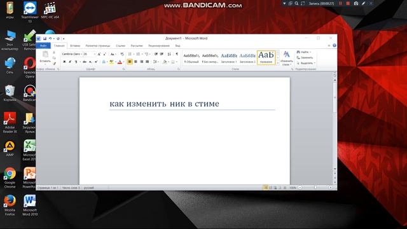Open the font color dropdown arrow
This screenshot has width=407, height=229.
pos(123,62)
